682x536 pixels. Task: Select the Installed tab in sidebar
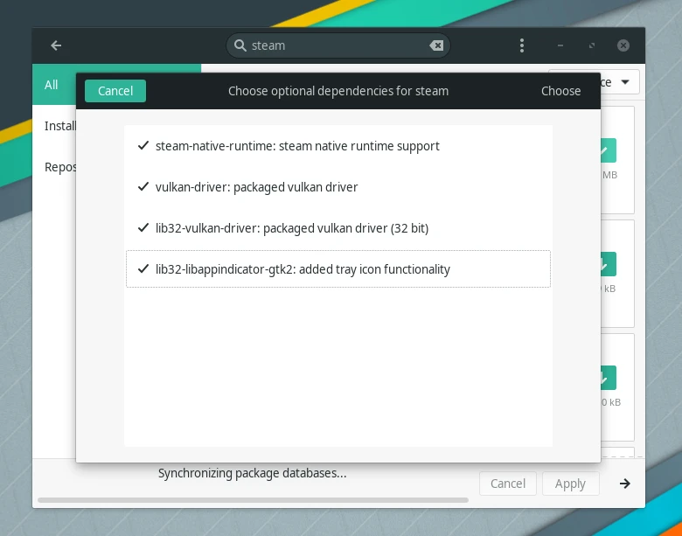tap(54, 126)
